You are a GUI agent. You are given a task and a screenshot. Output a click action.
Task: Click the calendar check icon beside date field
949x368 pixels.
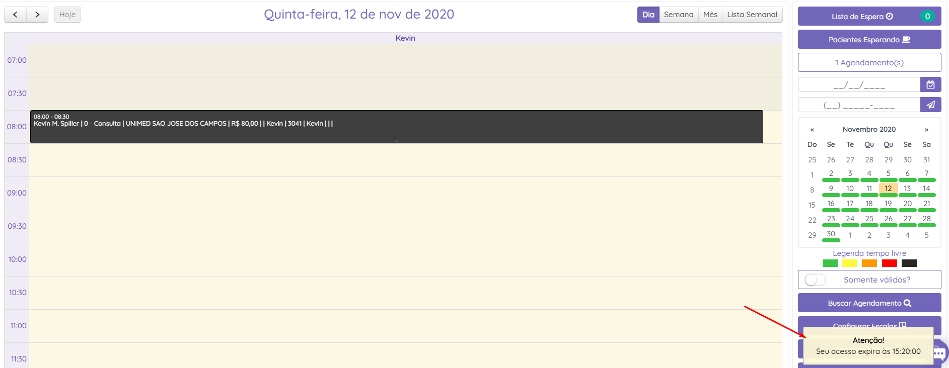pos(930,84)
